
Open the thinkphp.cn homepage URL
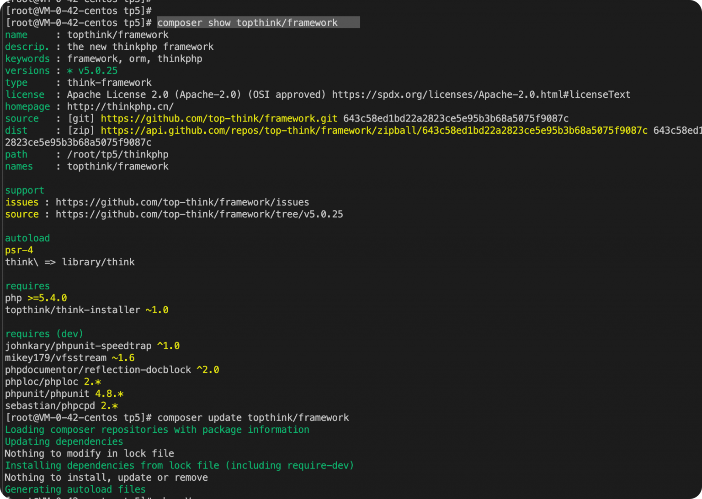tap(120, 106)
